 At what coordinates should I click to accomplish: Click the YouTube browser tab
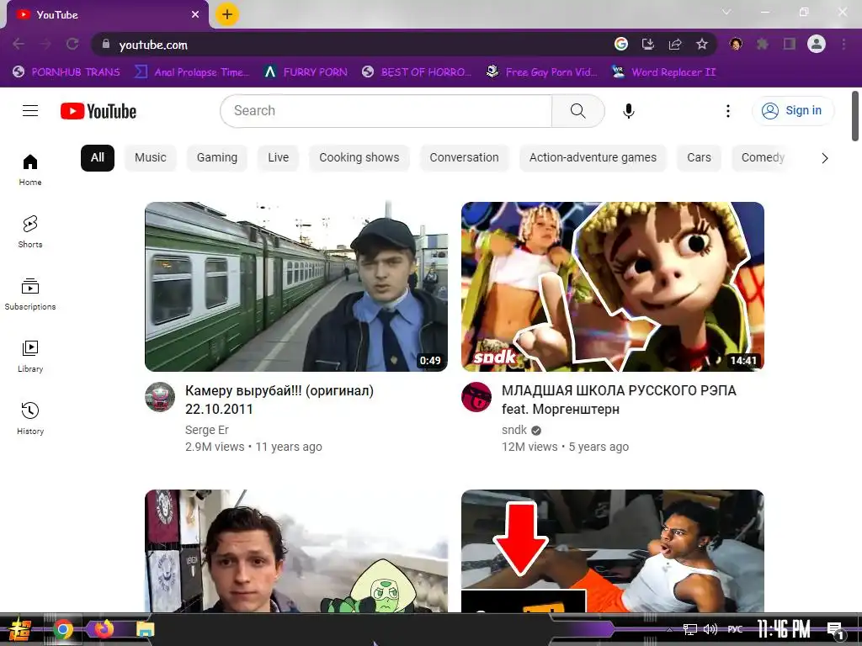[107, 15]
